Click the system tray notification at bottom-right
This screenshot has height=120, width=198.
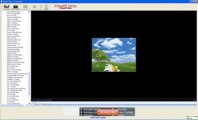tap(192, 117)
